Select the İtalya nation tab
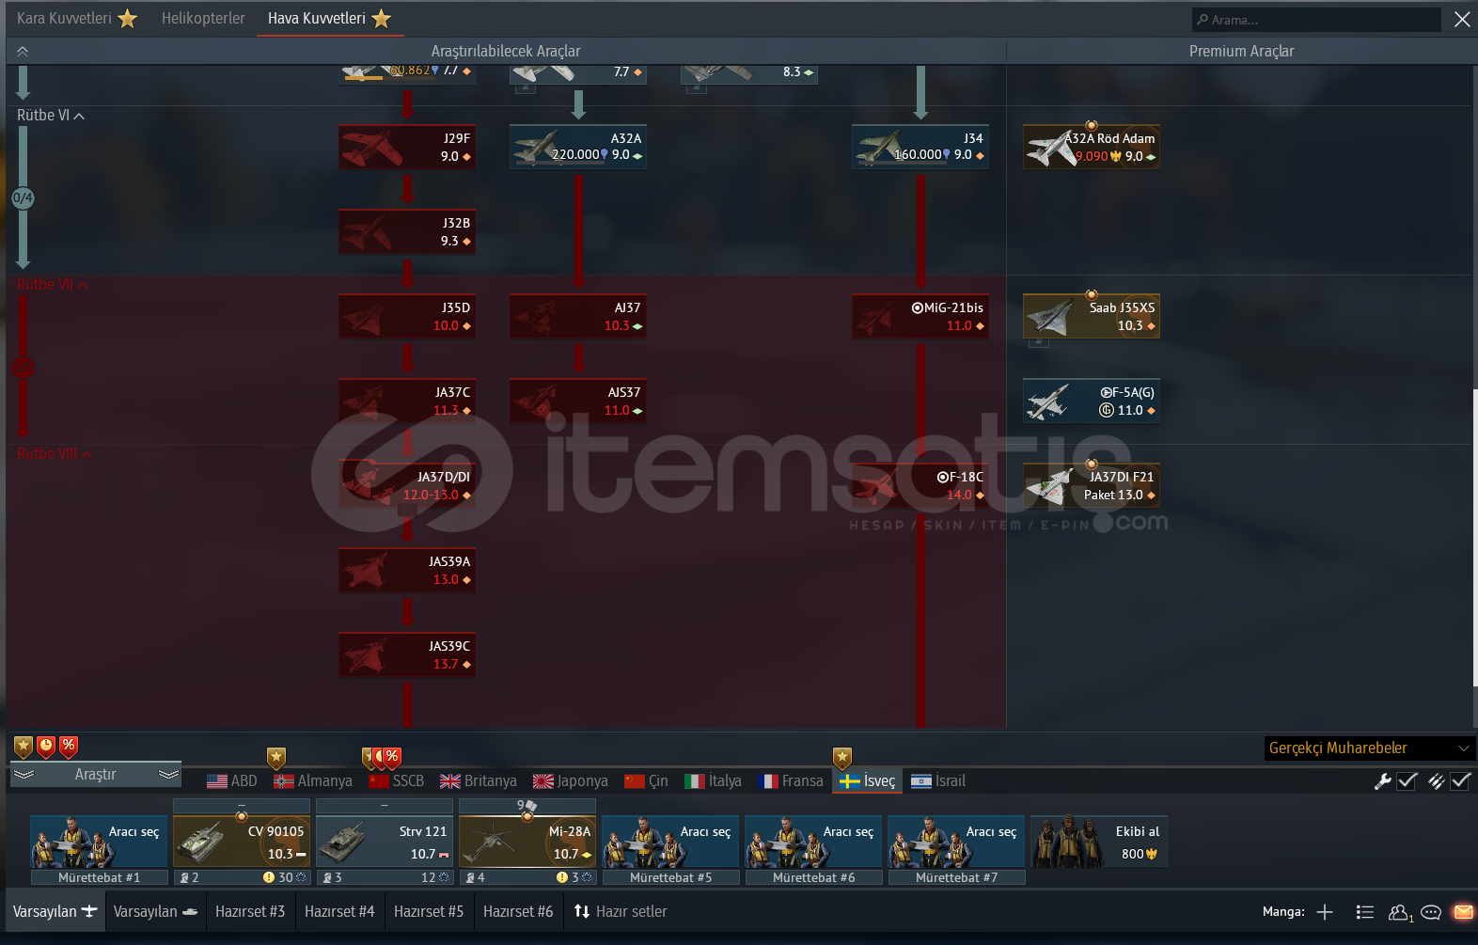Viewport: 1478px width, 945px height. pyautogui.click(x=714, y=781)
